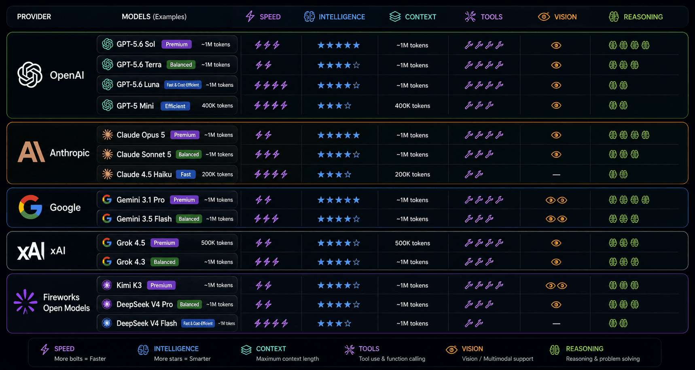Screen dimensions: 695x370
Task: Click the vision eye icon in the Grok 4.5 row
Action: (x=556, y=243)
